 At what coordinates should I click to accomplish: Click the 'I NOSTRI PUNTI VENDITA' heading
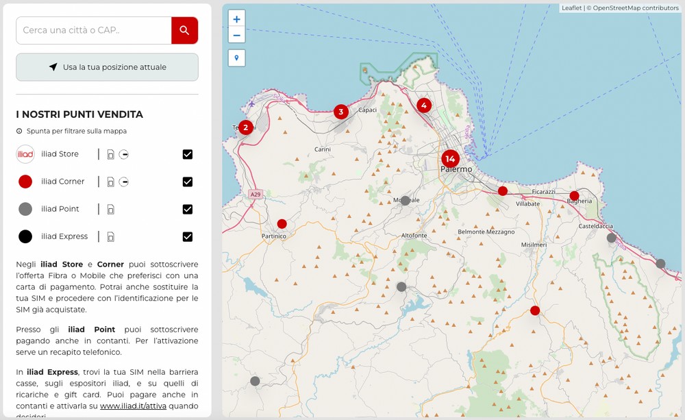point(79,114)
